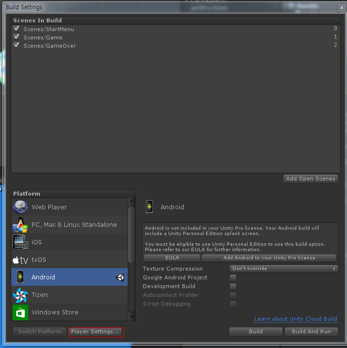Click the platform list scrollbar thumb
The height and width of the screenshot is (348, 347).
click(x=132, y=235)
